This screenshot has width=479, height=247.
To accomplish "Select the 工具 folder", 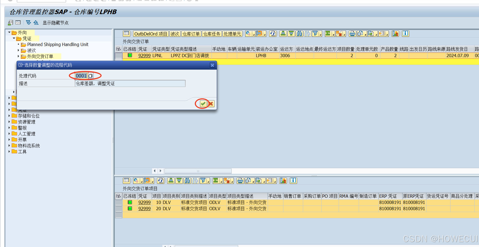I will pos(22,152).
